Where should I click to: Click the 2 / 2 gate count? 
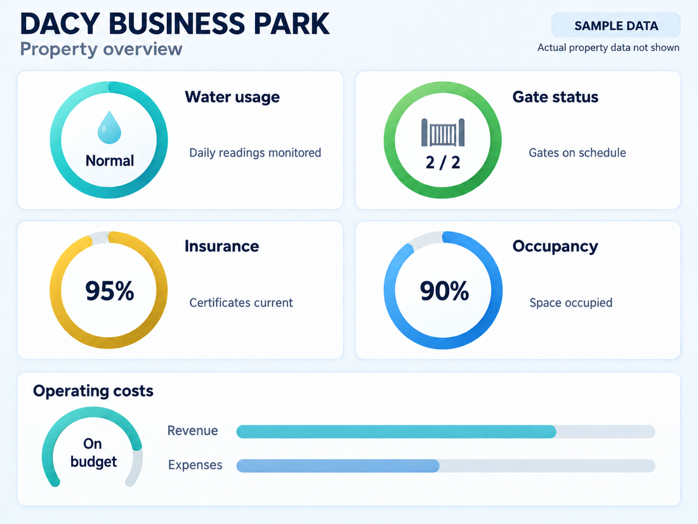click(443, 163)
